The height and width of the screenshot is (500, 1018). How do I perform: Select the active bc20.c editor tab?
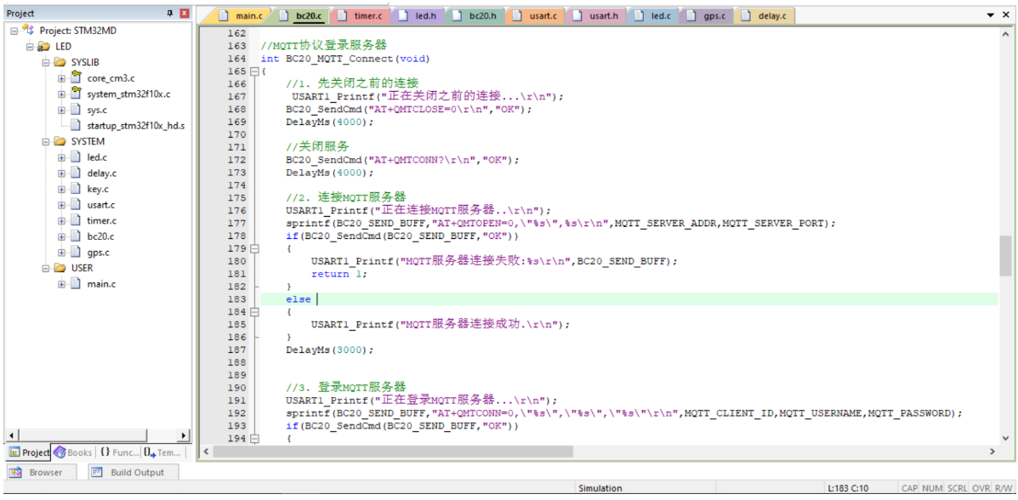tap(301, 15)
